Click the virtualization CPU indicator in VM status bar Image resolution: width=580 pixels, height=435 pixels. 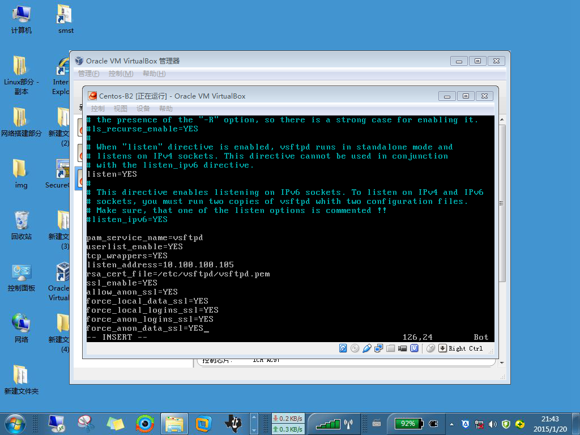click(x=414, y=348)
